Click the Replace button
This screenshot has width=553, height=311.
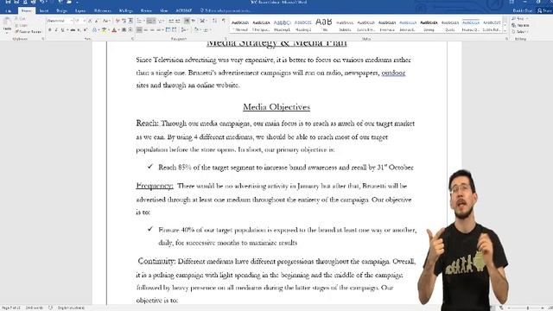pyautogui.click(x=520, y=25)
